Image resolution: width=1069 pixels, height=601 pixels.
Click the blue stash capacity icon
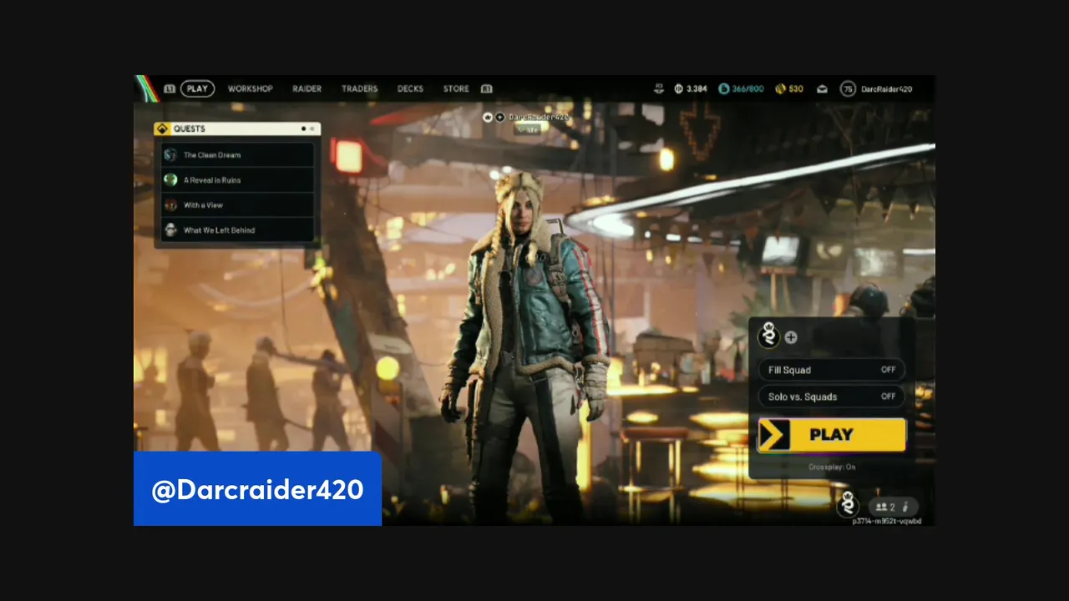pyautogui.click(x=724, y=88)
